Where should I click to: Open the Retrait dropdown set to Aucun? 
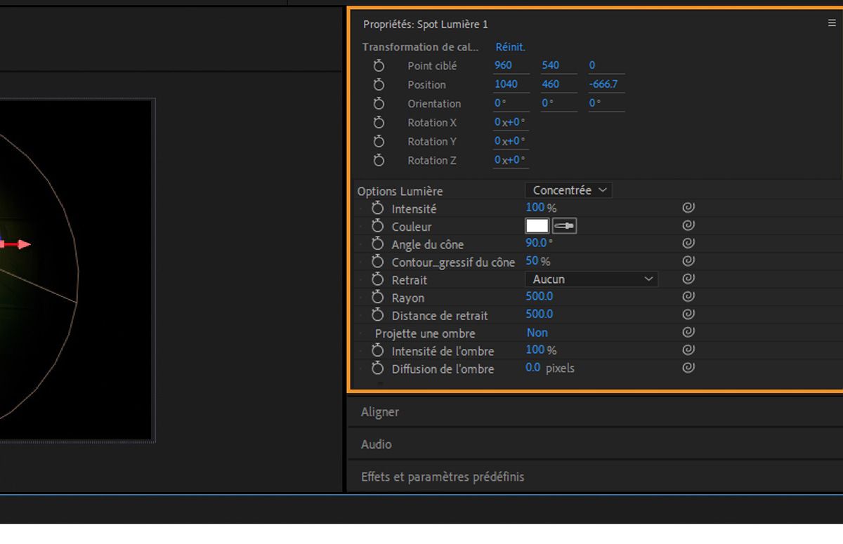pyautogui.click(x=592, y=279)
